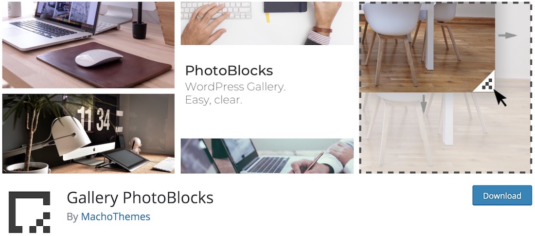This screenshot has height=236, width=535.
Task: Click the dark notebook with yellow bookmark
Action: click(286, 7)
